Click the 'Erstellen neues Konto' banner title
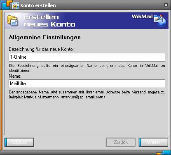Screen dimensions: 171x155 50,21
